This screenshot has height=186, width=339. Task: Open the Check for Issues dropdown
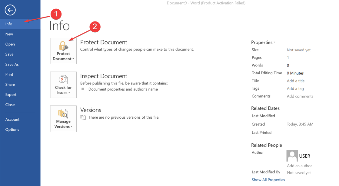(x=63, y=85)
